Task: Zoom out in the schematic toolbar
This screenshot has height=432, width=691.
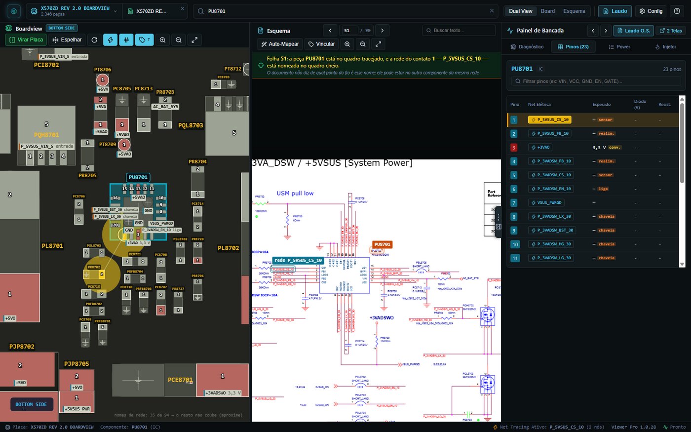Action: (x=363, y=44)
